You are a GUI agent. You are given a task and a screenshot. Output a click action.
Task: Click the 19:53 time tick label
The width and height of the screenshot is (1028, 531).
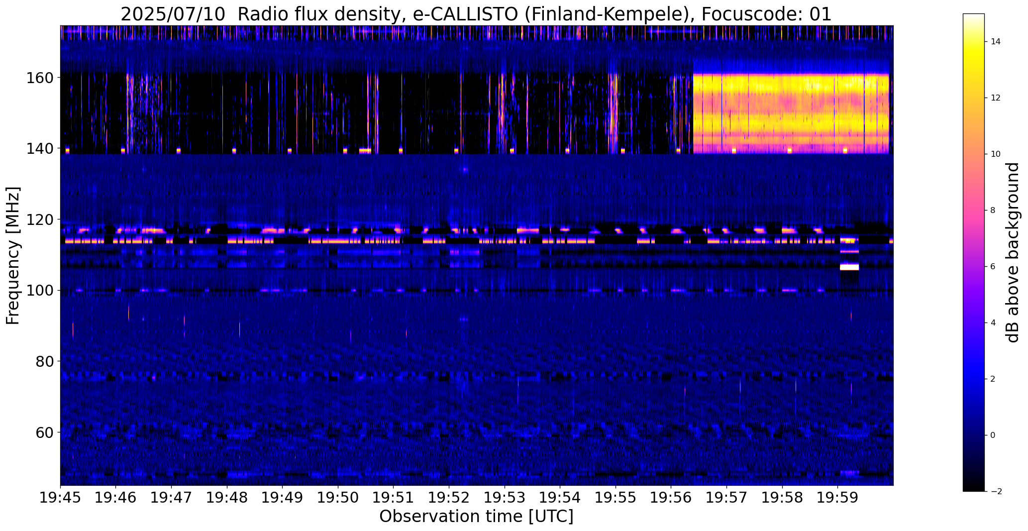pos(505,498)
